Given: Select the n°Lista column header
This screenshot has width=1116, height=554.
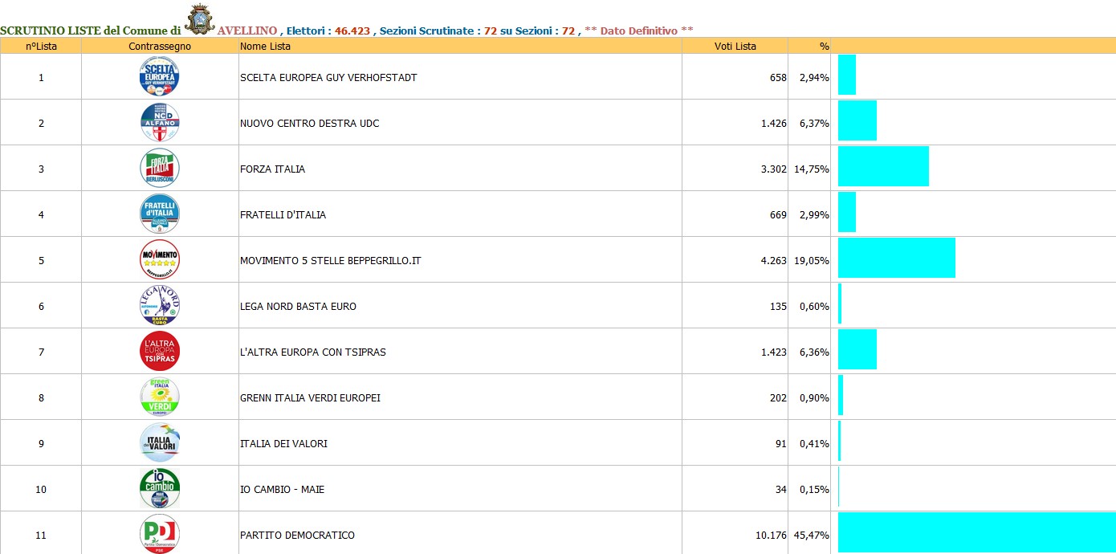Looking at the screenshot, I should 41,47.
